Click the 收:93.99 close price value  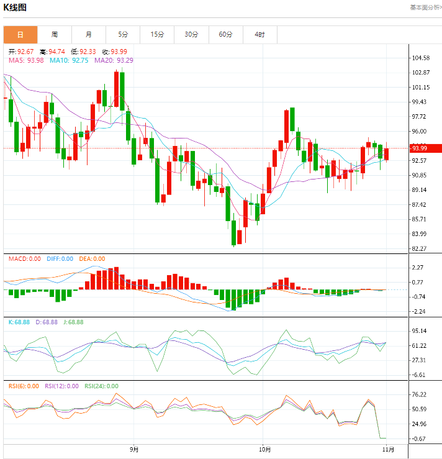(x=115, y=52)
